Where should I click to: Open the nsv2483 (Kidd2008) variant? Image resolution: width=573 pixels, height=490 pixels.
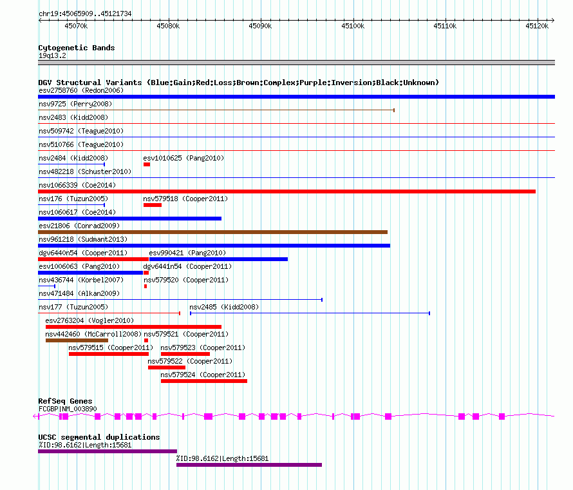tap(73, 117)
